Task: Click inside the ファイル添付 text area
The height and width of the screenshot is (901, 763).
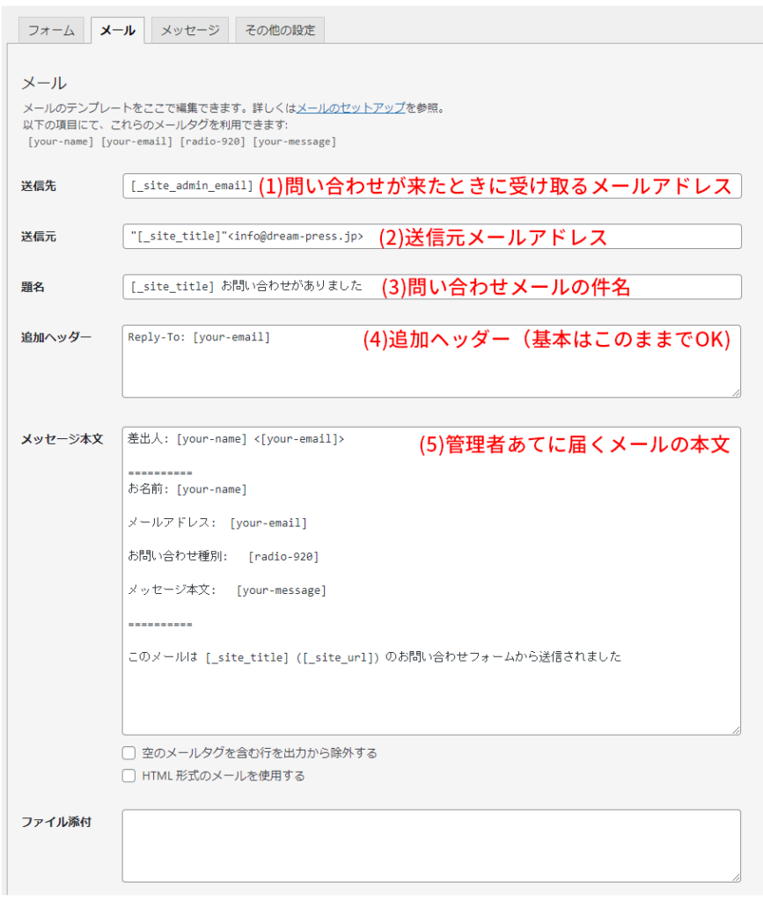Action: (x=431, y=845)
